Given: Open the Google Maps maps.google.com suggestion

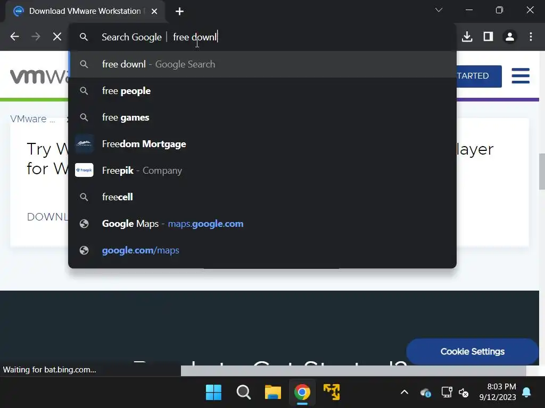Looking at the screenshot, I should tap(262, 224).
